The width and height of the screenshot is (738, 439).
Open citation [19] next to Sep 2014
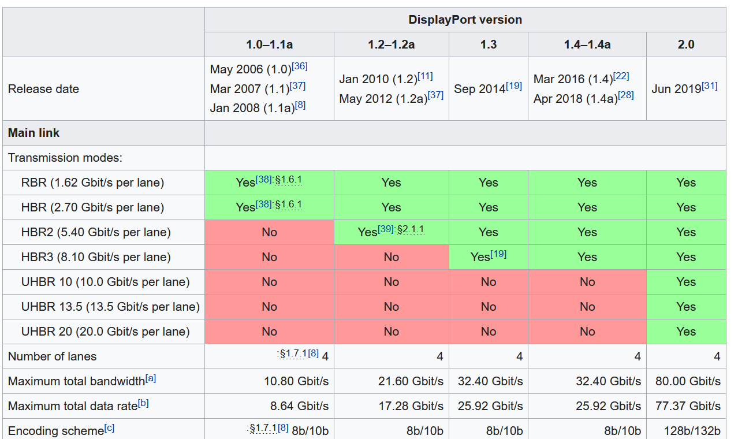514,85
